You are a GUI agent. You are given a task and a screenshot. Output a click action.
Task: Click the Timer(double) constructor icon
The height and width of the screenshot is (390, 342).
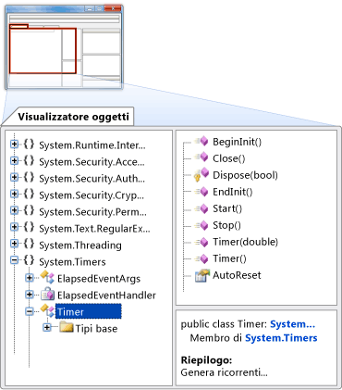(202, 242)
